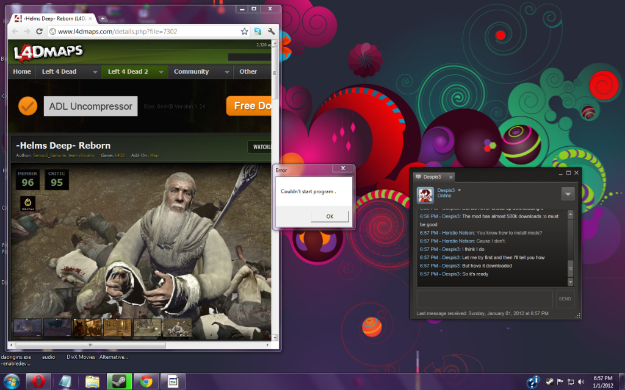Click the ADL Uncompressor ad label
This screenshot has width=625, height=390.
coord(90,106)
